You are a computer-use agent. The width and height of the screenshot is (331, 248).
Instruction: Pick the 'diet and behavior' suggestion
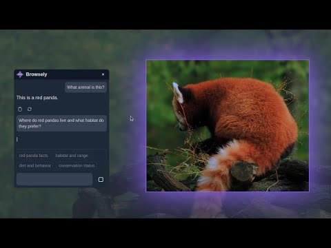pos(35,165)
